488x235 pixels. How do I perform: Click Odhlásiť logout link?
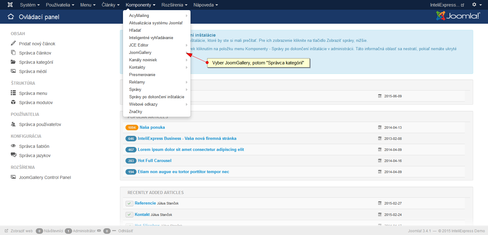point(126,231)
